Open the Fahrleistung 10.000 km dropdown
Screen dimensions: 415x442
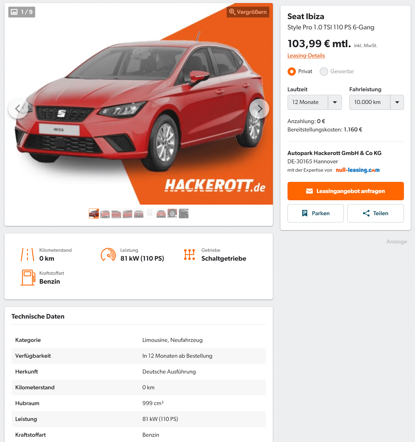(376, 102)
